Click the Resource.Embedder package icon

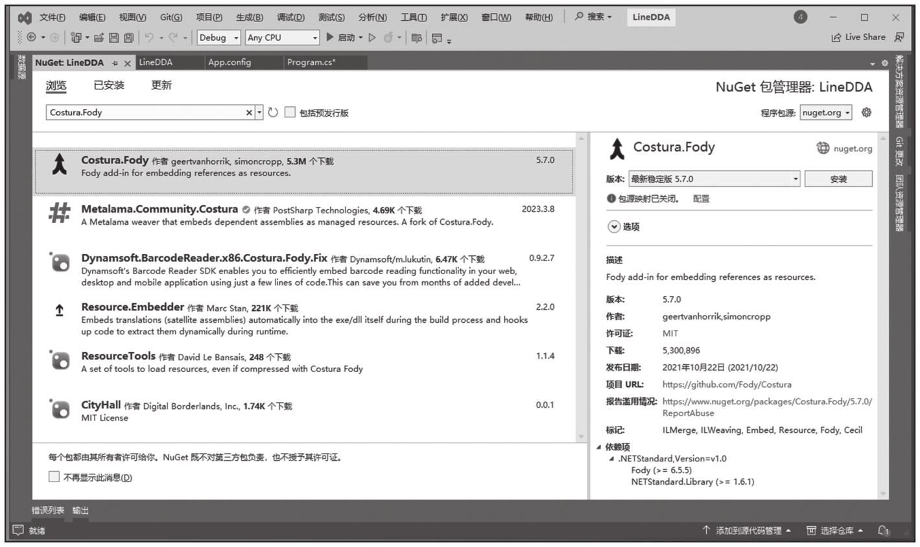click(60, 310)
